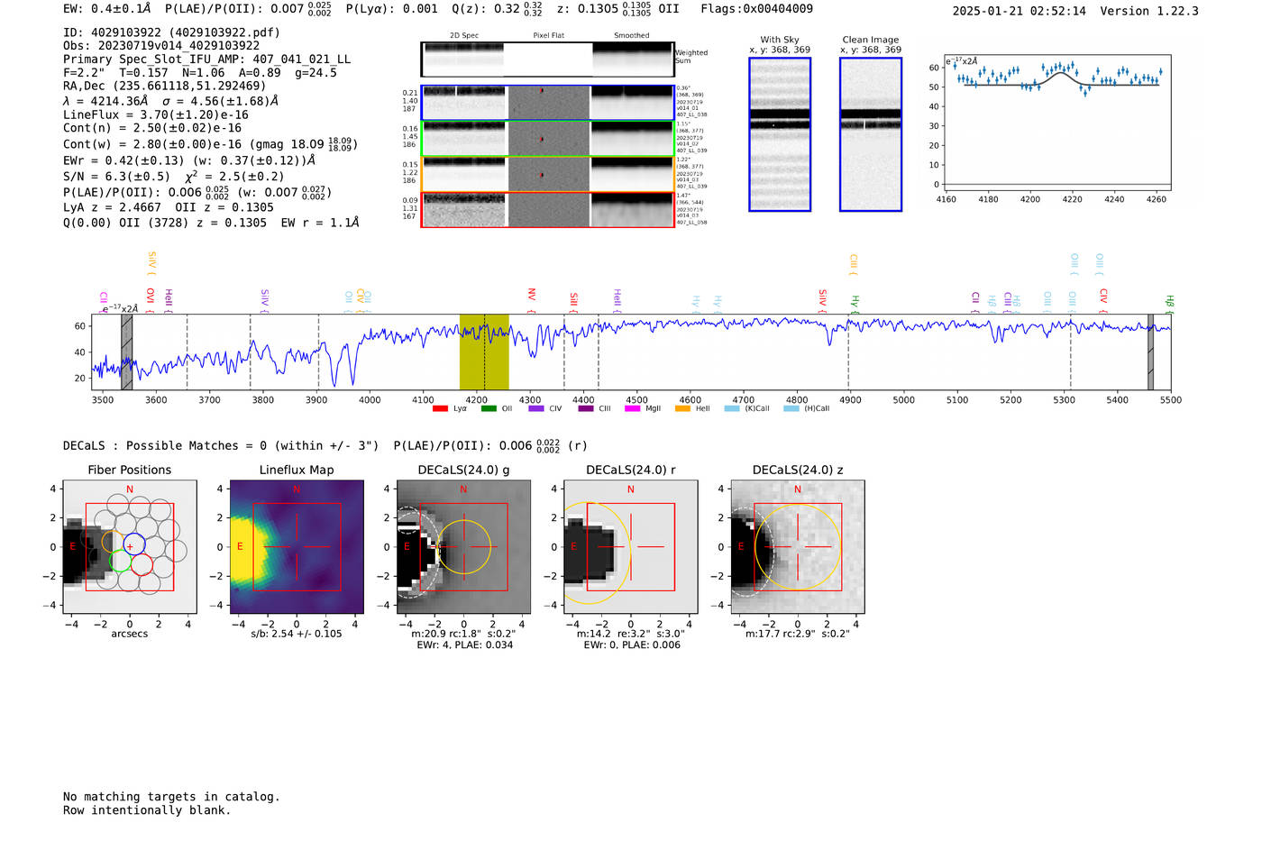Open the DECaLS(24.0) z image

(798, 547)
